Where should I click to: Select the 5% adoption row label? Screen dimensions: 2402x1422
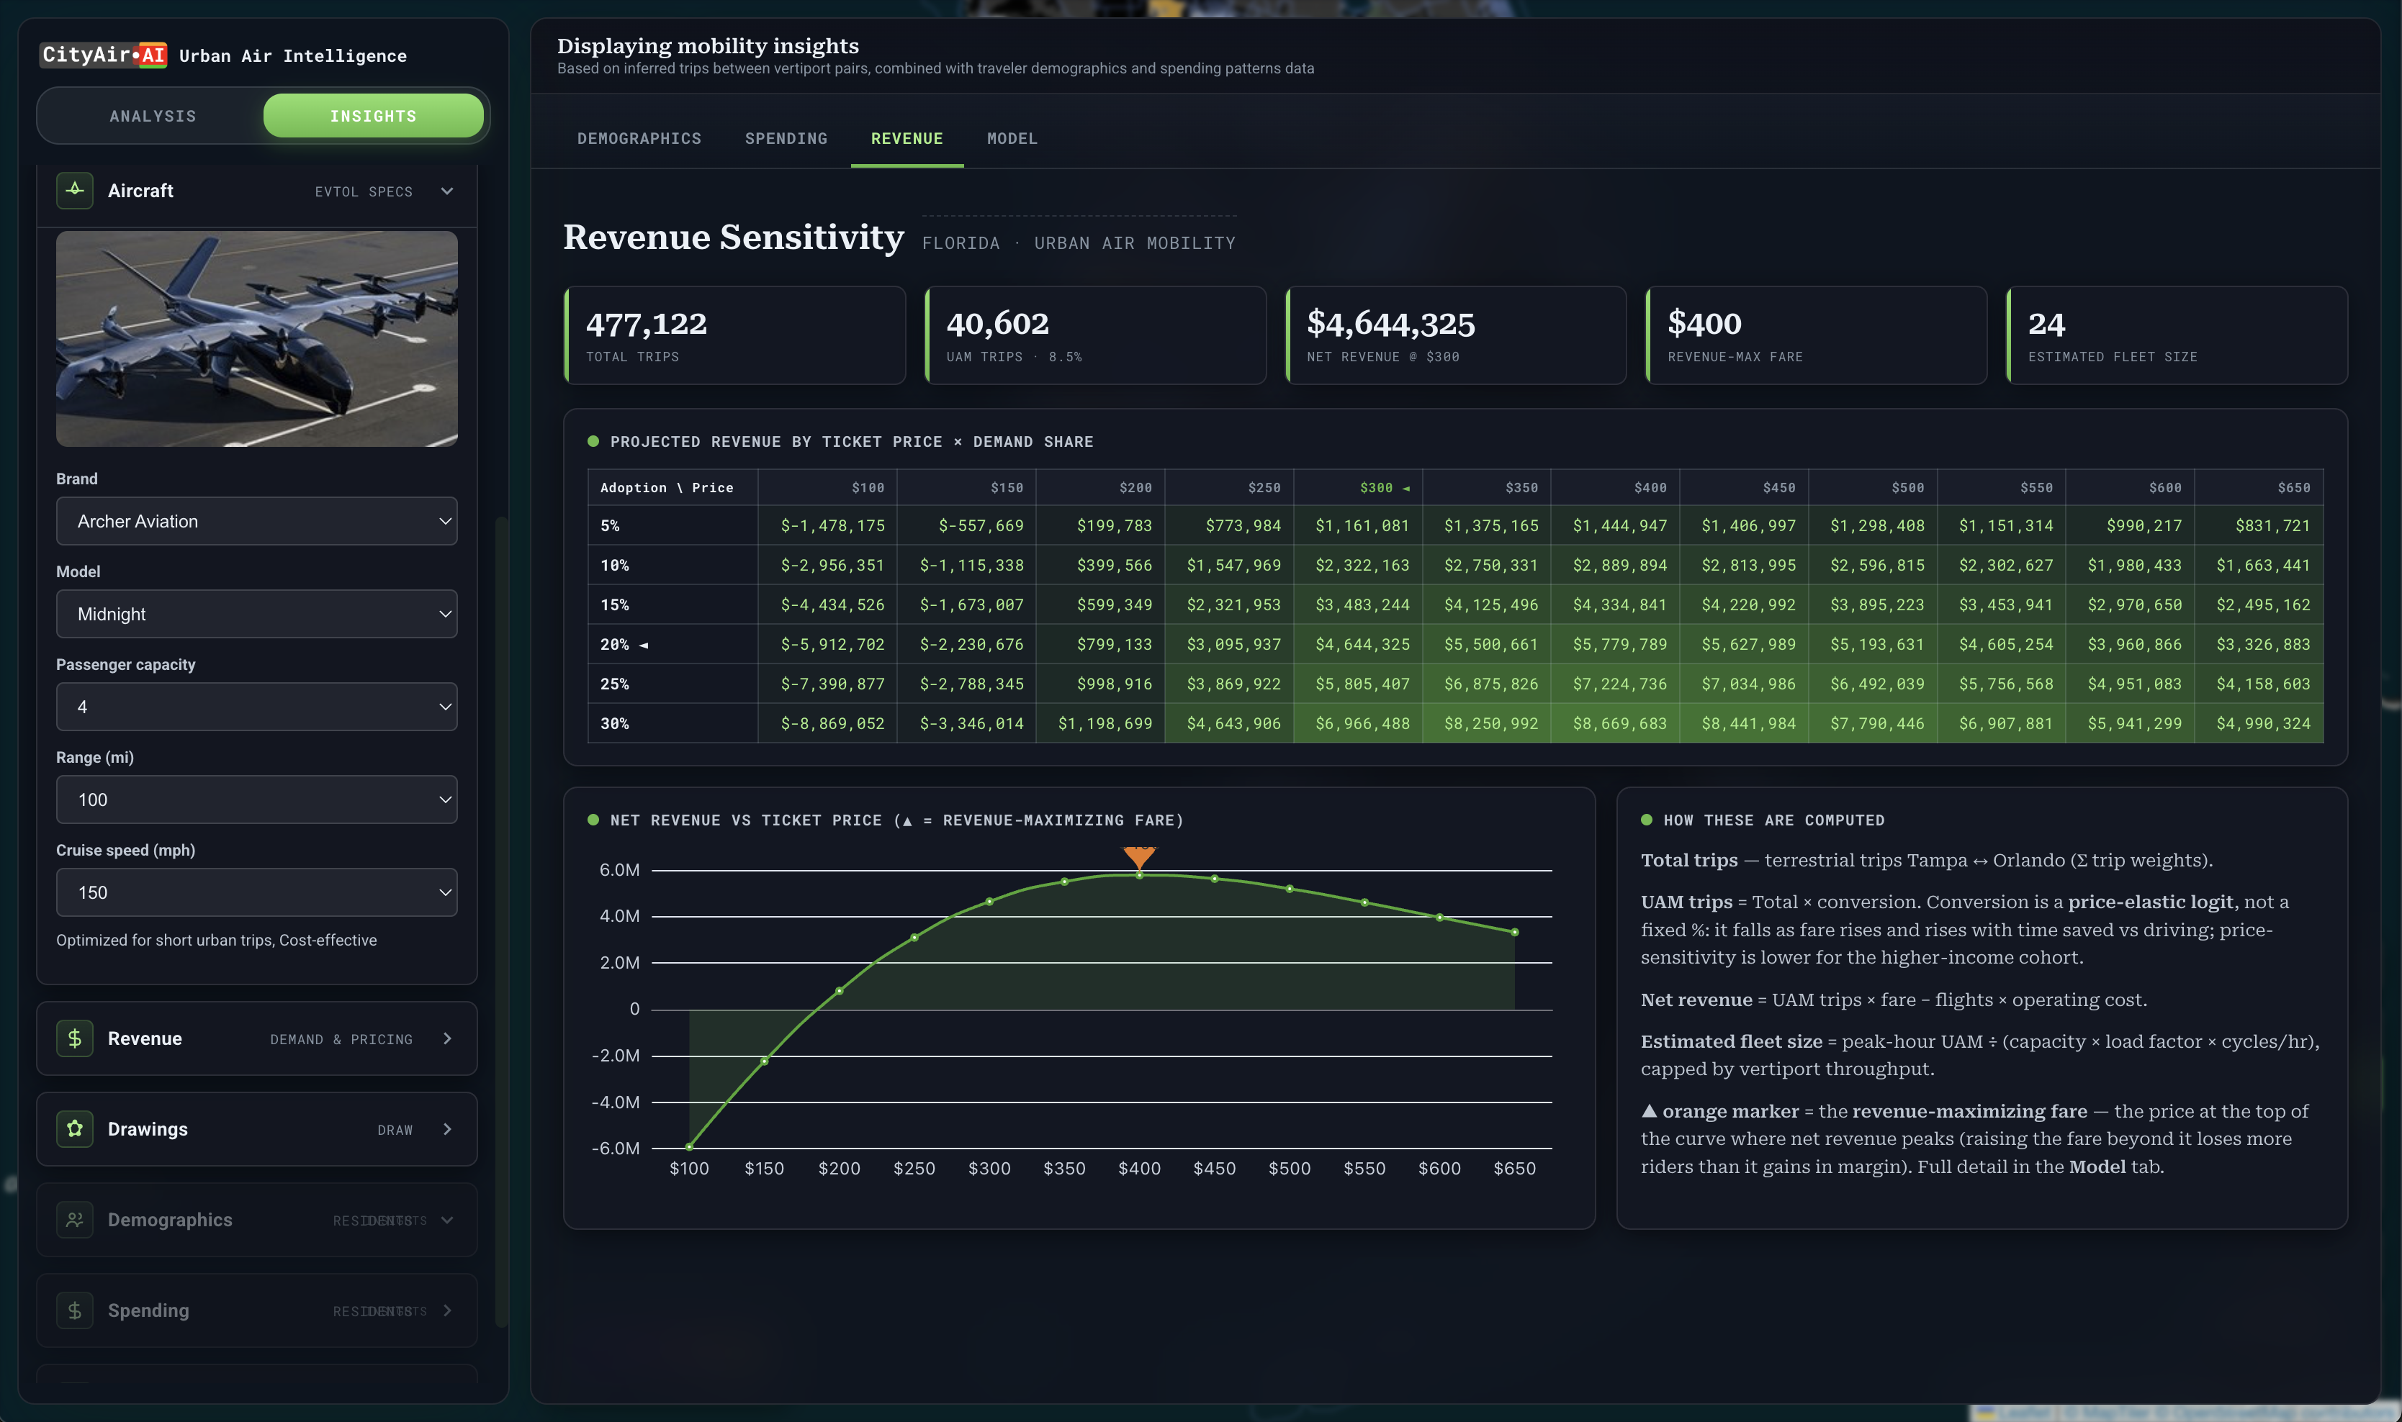point(673,525)
